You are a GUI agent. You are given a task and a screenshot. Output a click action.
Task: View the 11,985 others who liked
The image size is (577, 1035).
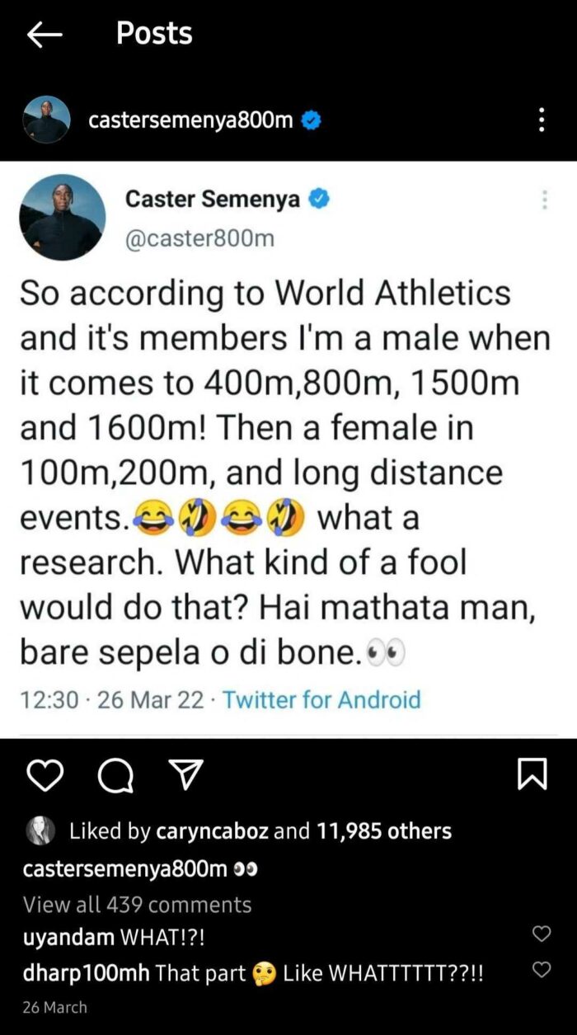coord(384,830)
